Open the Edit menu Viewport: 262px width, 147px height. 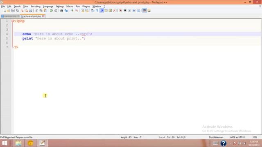(9, 7)
